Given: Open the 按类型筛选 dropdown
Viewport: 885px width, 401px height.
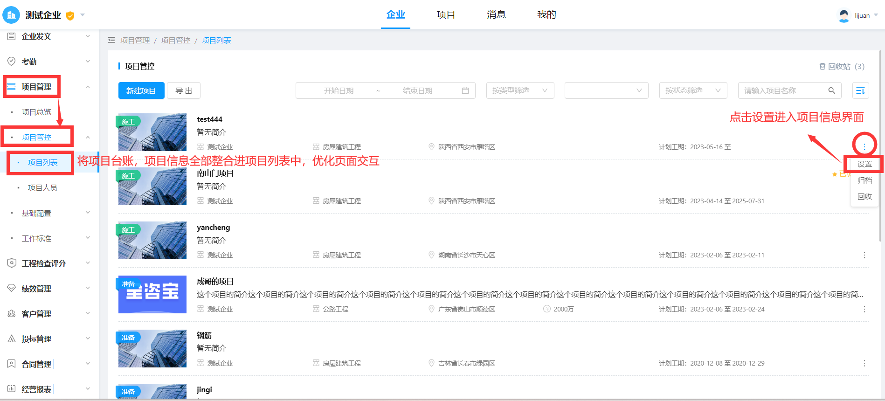Looking at the screenshot, I should click(x=520, y=90).
